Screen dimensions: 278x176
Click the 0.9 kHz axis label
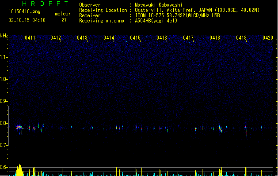coord(4,101)
